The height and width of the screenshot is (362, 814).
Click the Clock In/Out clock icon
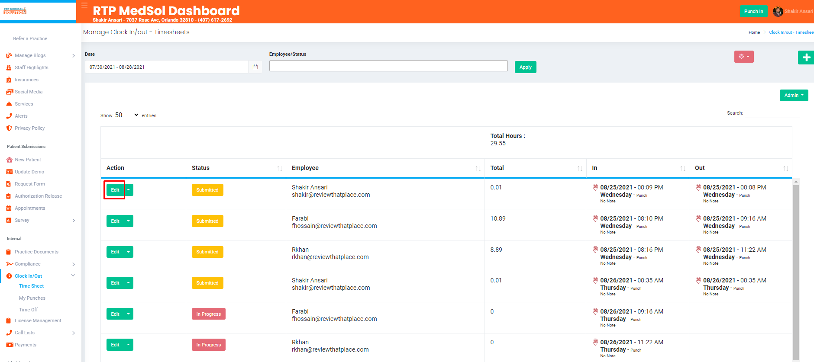point(9,276)
